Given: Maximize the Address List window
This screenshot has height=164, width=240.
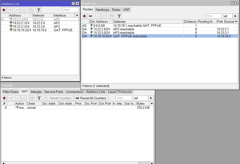Looking at the screenshot, I should [x=73, y=4].
